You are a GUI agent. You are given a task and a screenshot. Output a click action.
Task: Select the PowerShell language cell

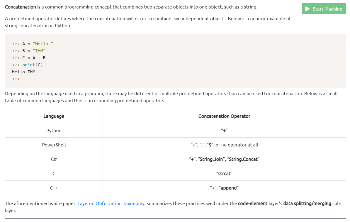click(x=54, y=145)
